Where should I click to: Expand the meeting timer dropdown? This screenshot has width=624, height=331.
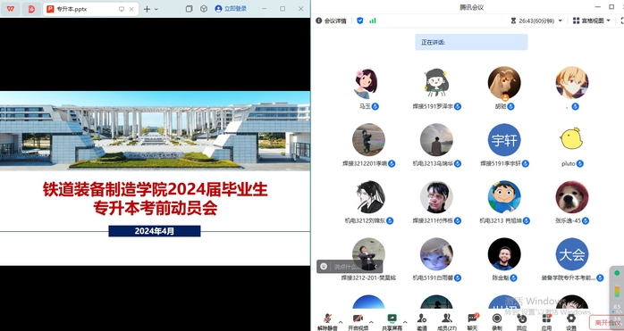point(561,21)
